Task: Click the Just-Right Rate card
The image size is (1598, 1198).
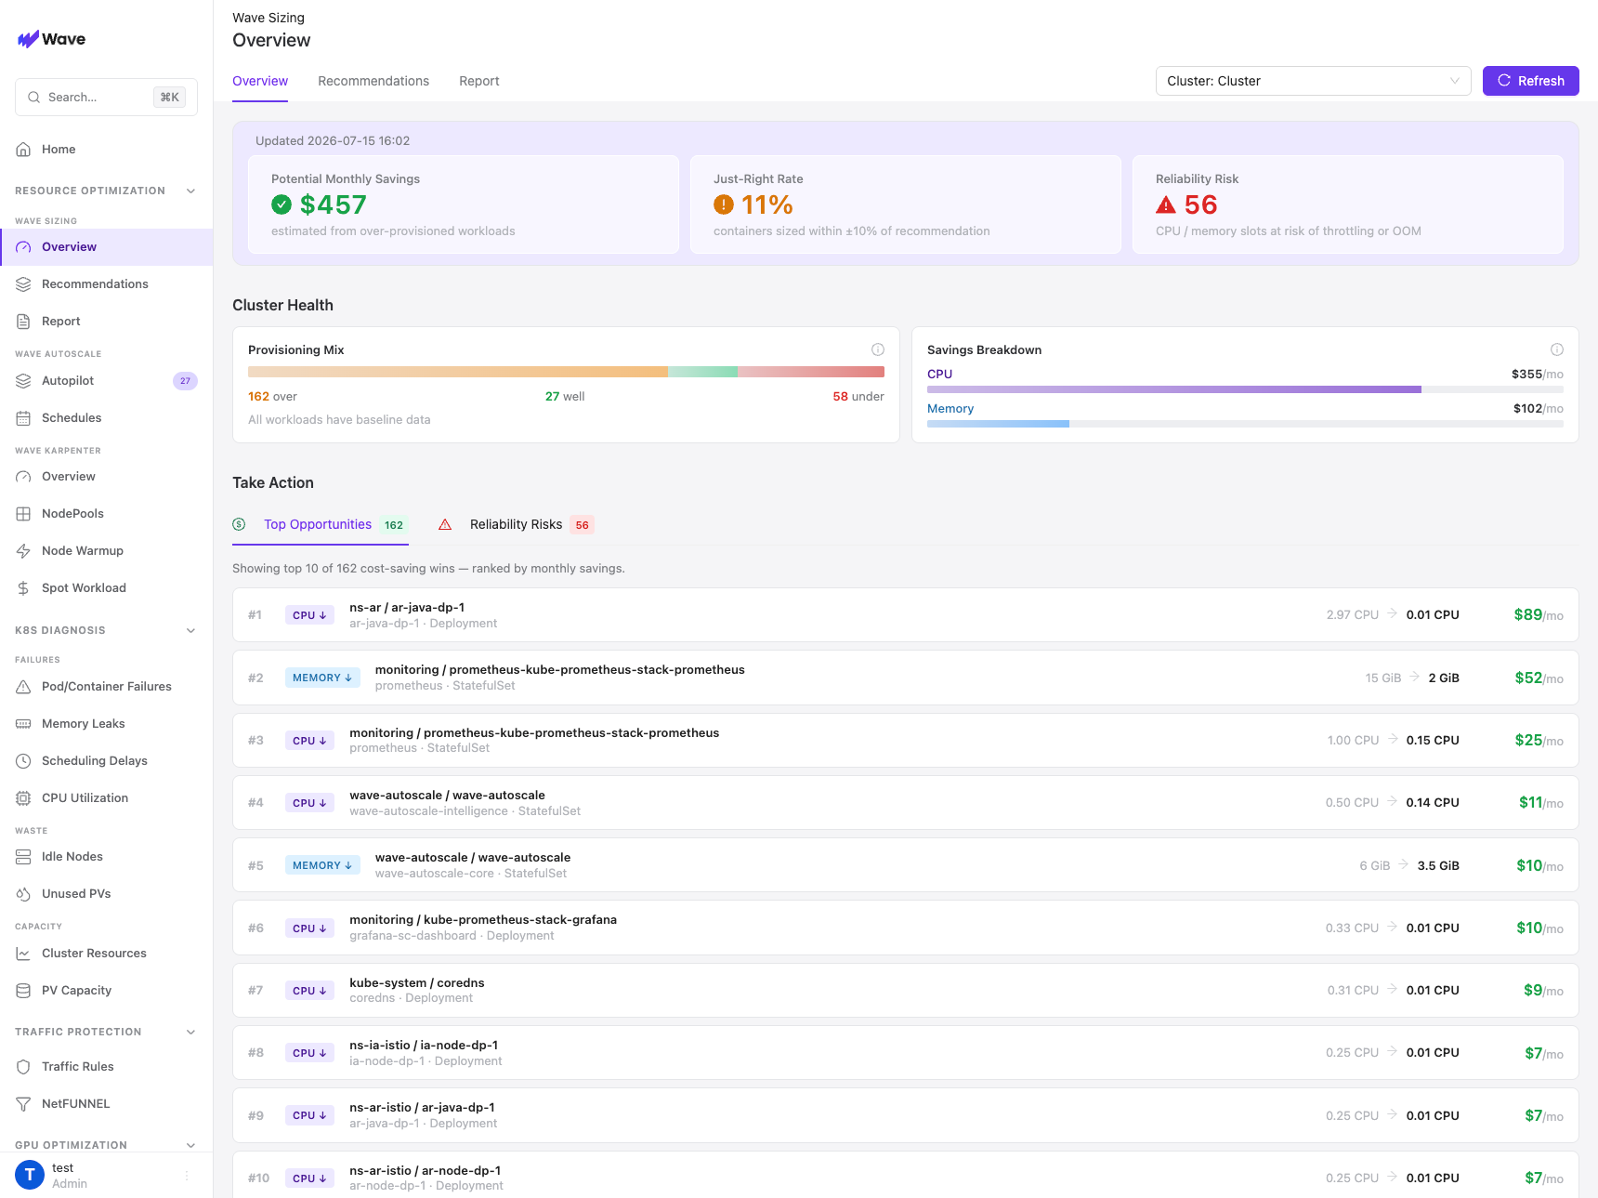Action: pyautogui.click(x=906, y=204)
